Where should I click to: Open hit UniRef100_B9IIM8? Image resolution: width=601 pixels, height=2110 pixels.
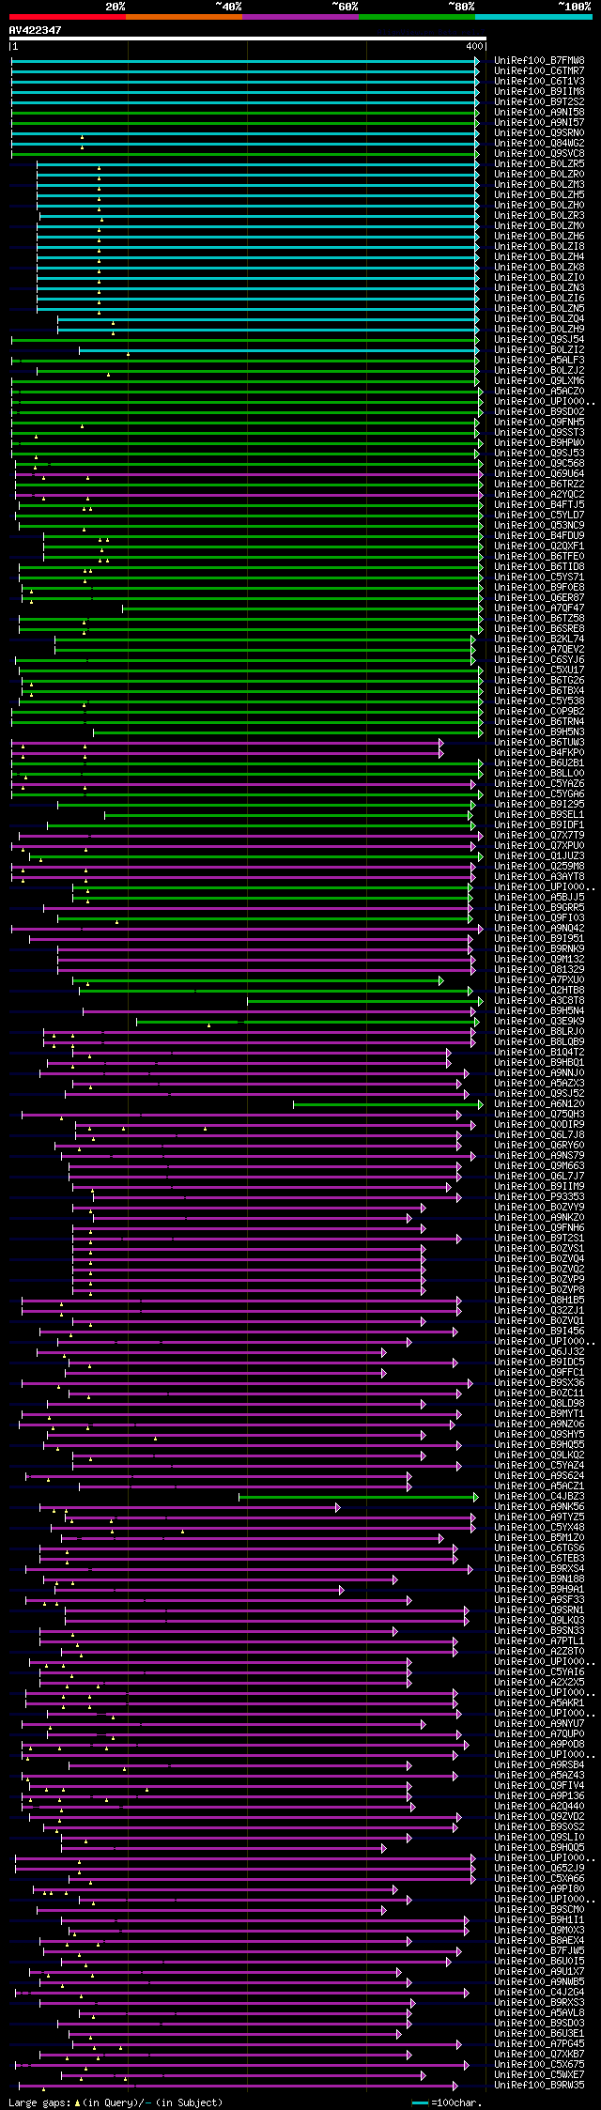tap(539, 91)
